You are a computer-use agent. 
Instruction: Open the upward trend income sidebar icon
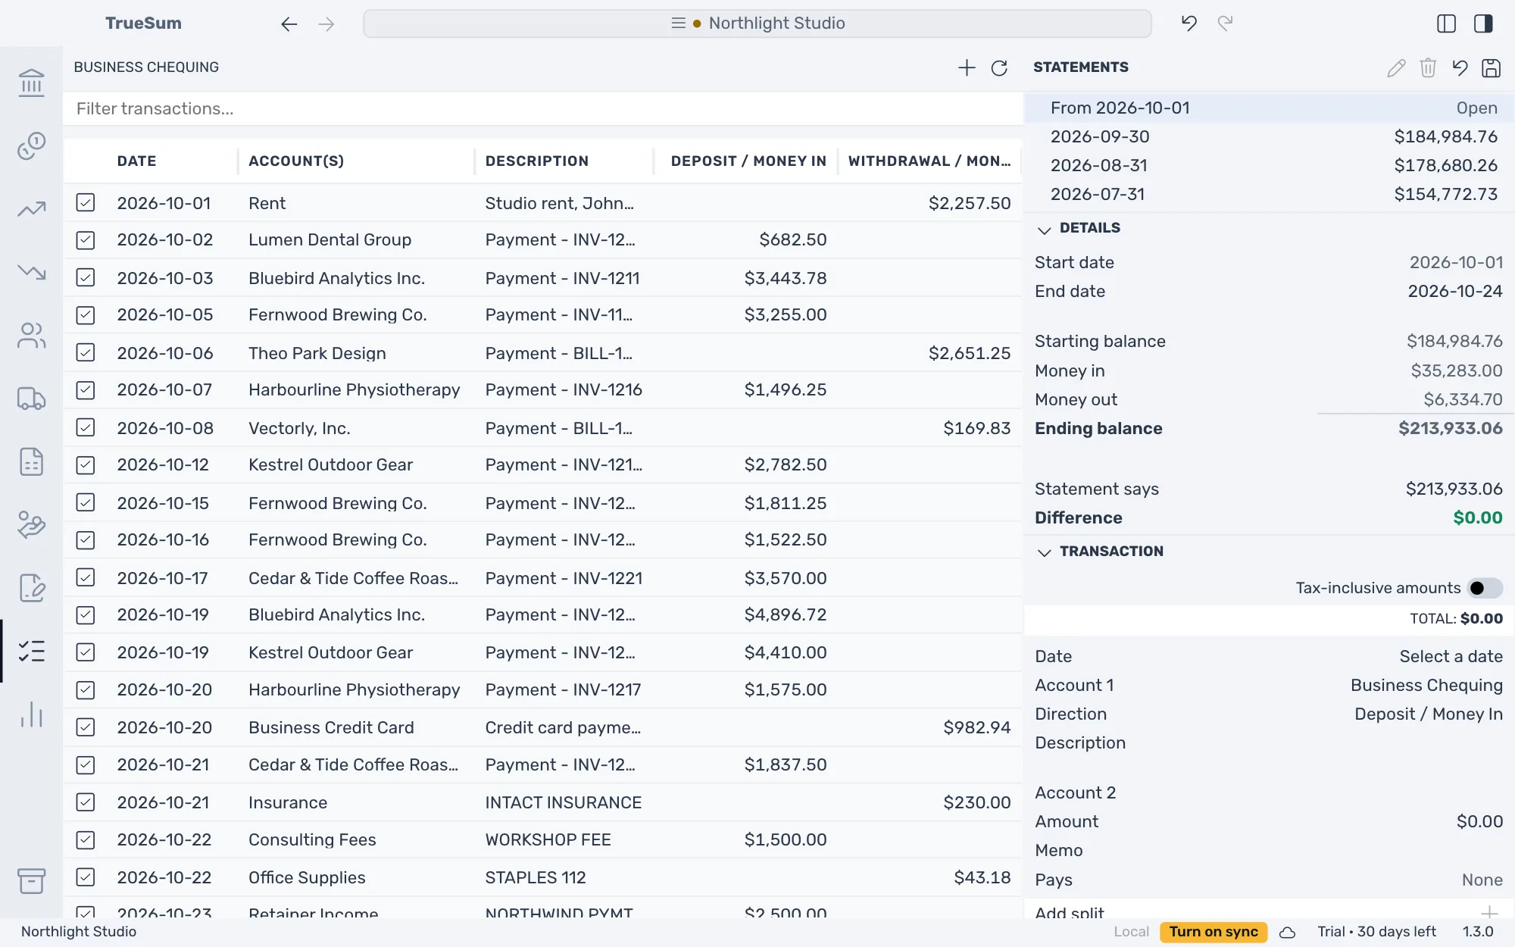tap(31, 209)
